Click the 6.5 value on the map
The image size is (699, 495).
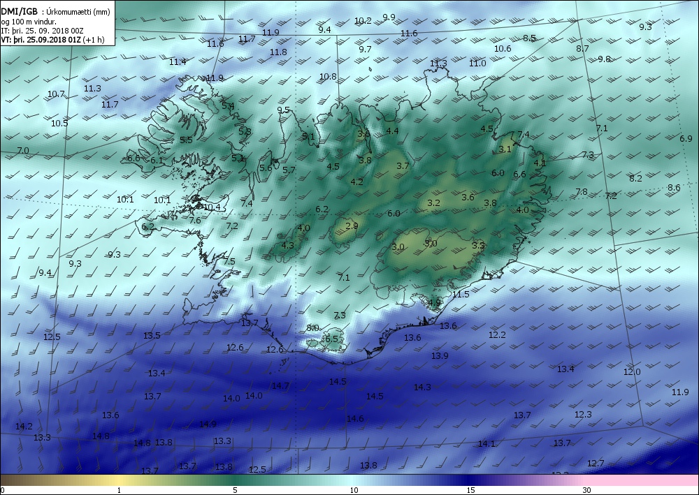[331, 339]
